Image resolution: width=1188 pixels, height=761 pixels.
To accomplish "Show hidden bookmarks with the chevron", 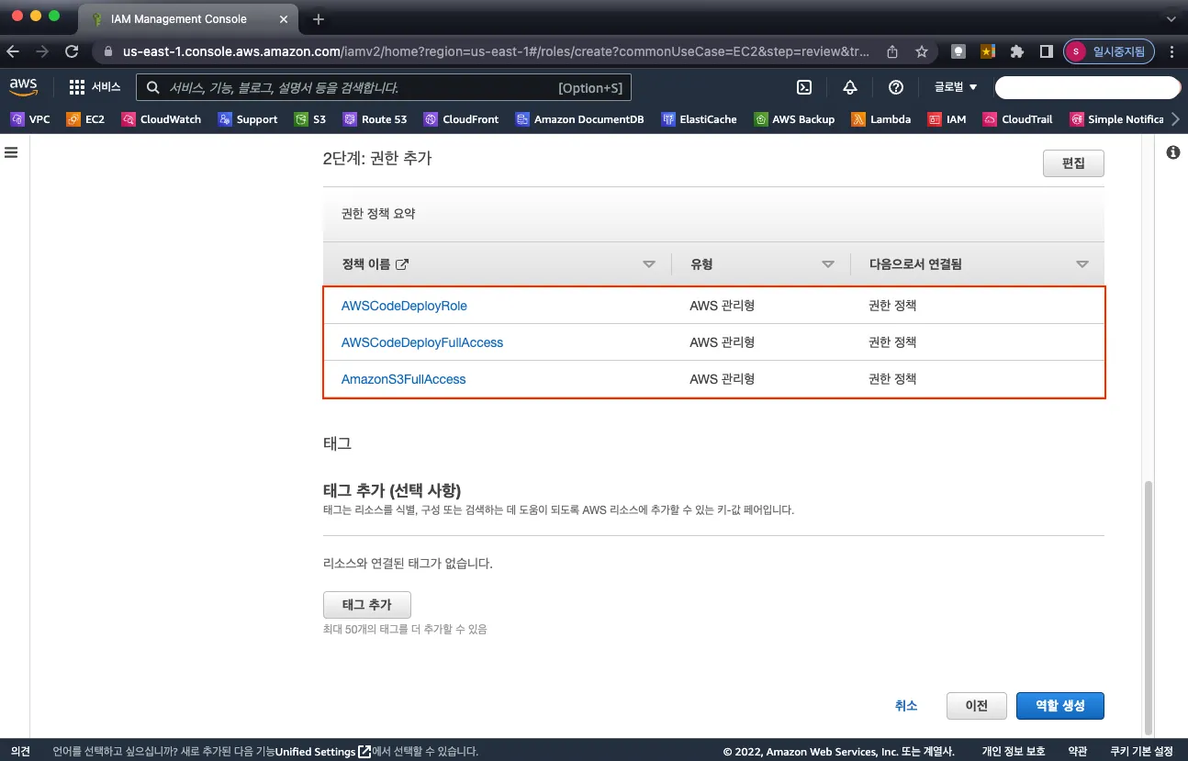I will tap(1176, 119).
